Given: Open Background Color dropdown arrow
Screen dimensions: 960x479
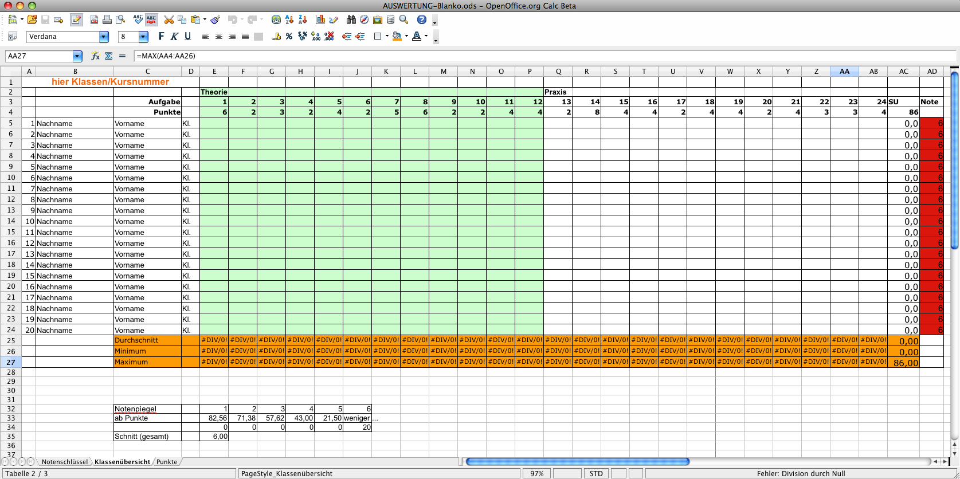Looking at the screenshot, I should (x=406, y=36).
